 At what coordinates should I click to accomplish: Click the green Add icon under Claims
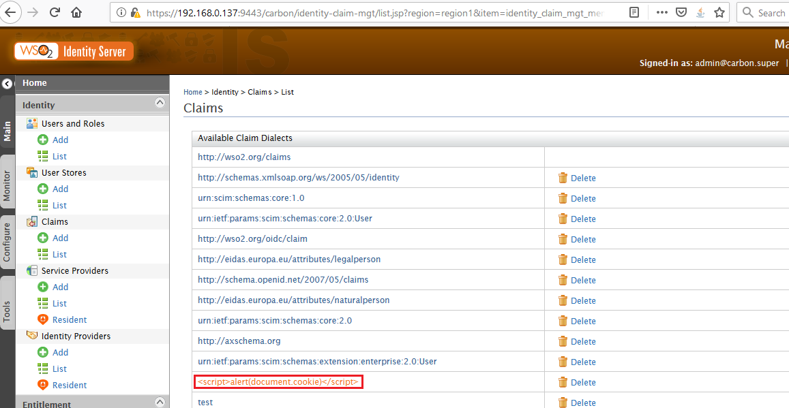click(x=43, y=238)
